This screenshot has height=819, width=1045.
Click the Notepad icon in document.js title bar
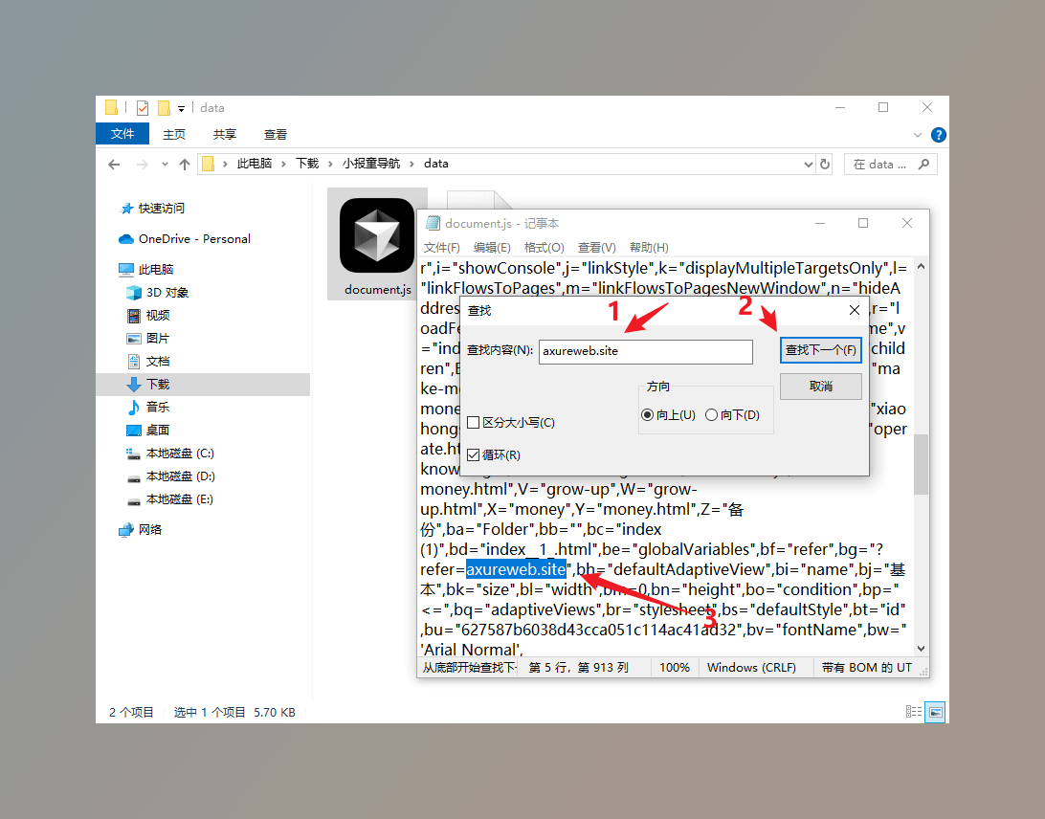(x=434, y=223)
